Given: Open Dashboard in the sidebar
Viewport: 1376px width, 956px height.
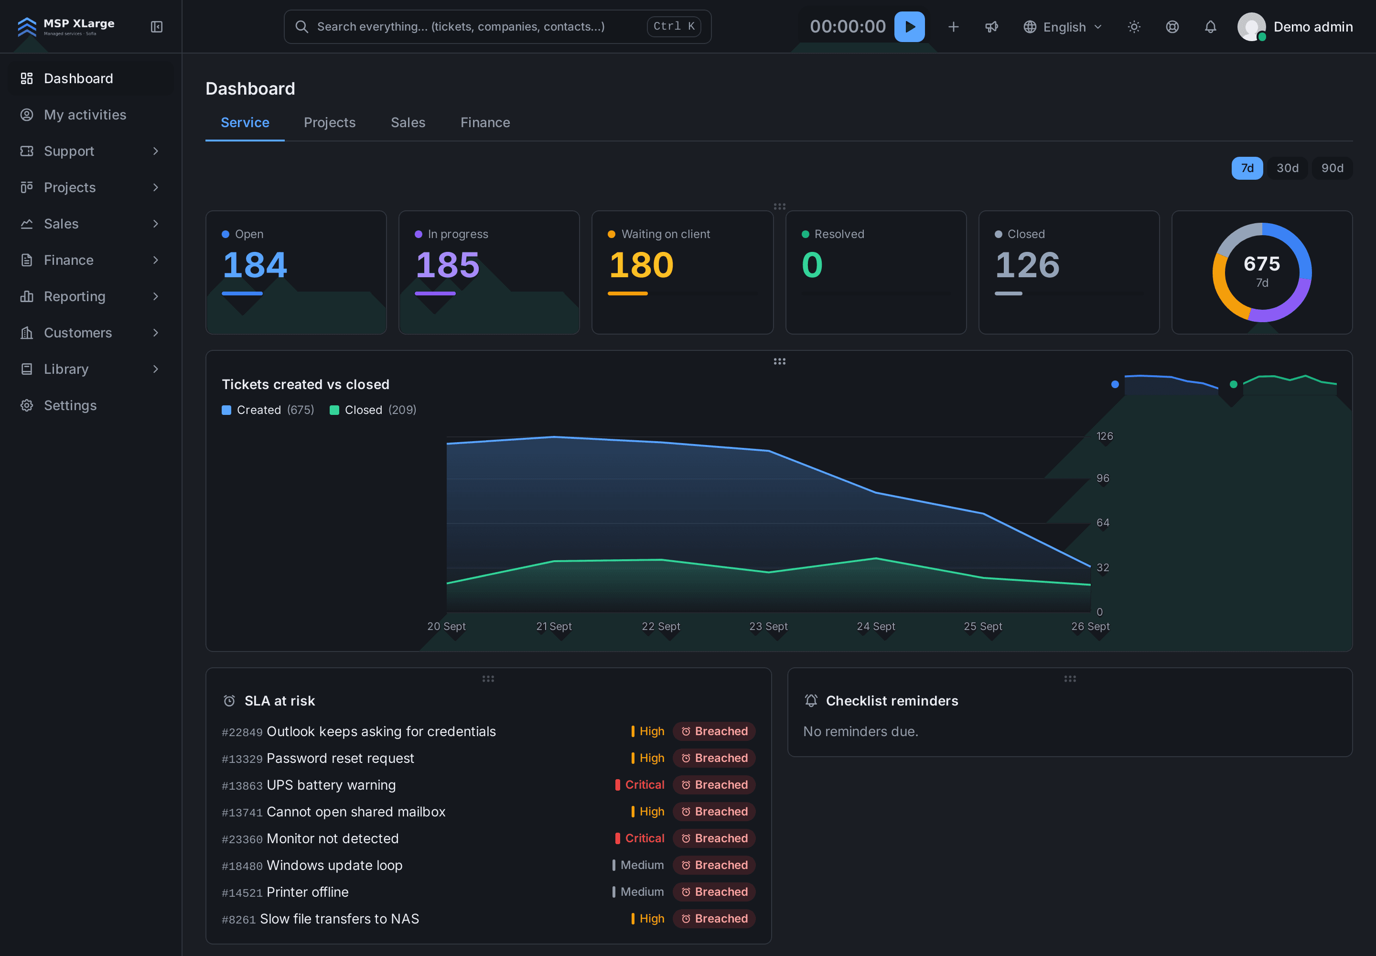Looking at the screenshot, I should (90, 78).
